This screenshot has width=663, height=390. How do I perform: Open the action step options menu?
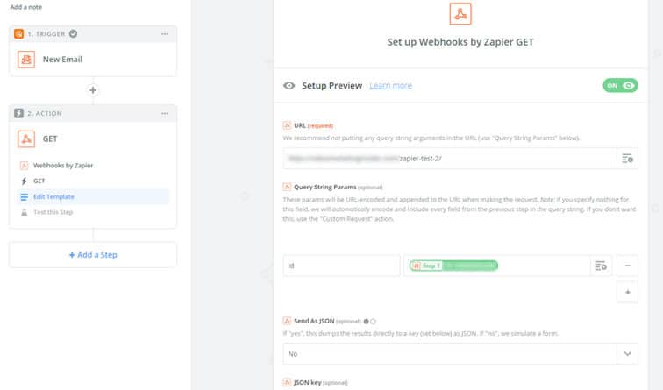coord(164,113)
